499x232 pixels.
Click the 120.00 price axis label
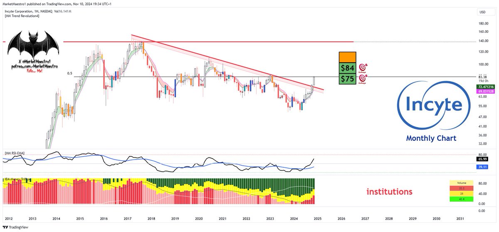[484, 52]
